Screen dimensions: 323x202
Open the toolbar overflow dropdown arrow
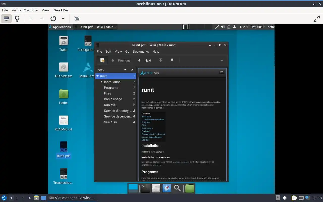(222, 60)
